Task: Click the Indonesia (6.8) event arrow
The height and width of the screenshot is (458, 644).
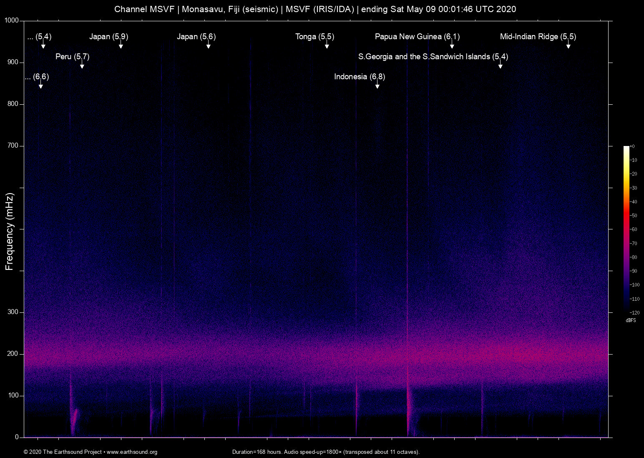Action: coord(377,86)
